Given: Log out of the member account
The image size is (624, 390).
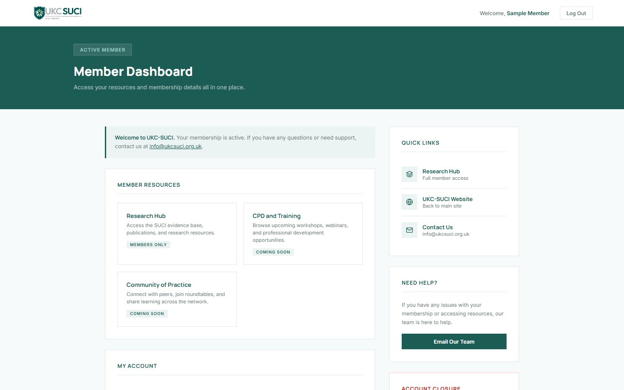Looking at the screenshot, I should 576,13.
